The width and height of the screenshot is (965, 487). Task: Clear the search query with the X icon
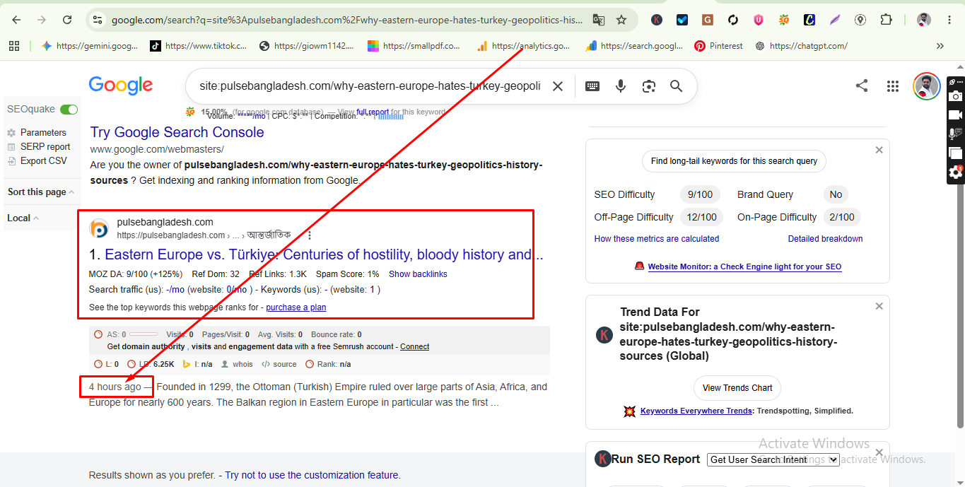click(x=558, y=86)
